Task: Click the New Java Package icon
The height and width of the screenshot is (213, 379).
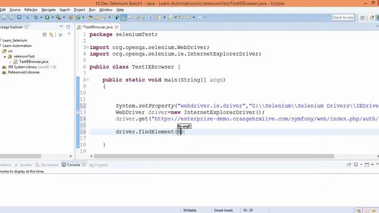Action: click(71, 17)
